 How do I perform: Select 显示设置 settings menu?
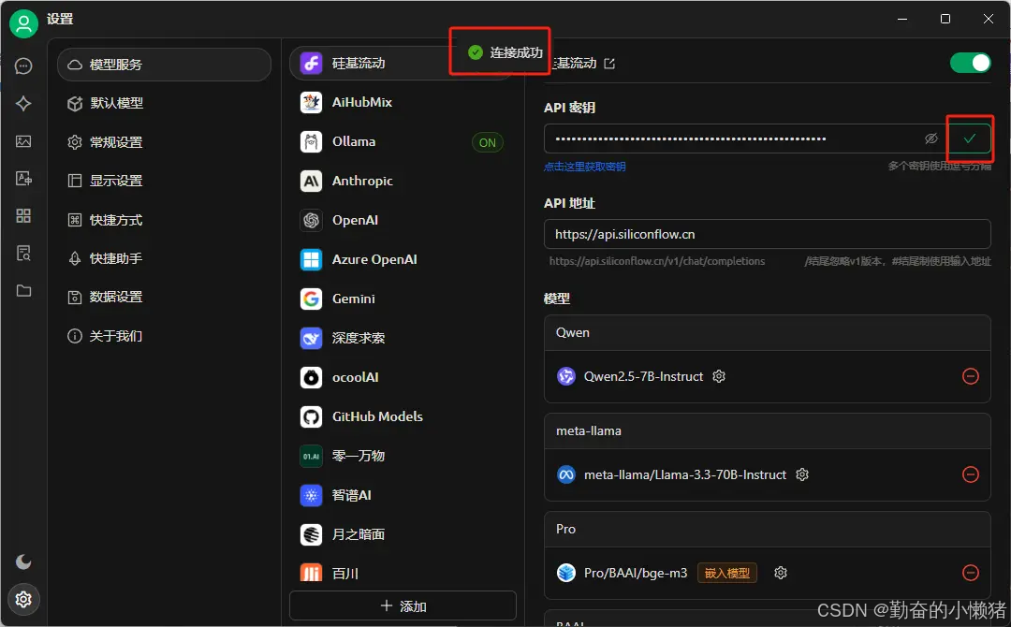pos(165,181)
